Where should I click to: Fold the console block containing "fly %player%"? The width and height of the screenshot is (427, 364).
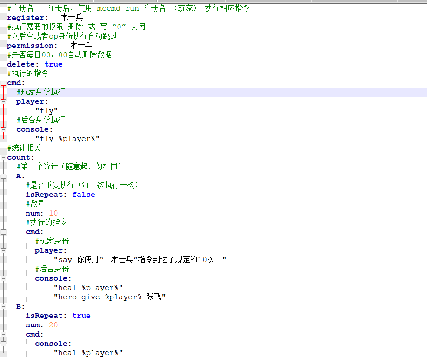3,129
